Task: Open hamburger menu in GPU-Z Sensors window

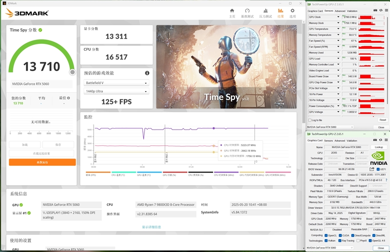Action: (387, 10)
